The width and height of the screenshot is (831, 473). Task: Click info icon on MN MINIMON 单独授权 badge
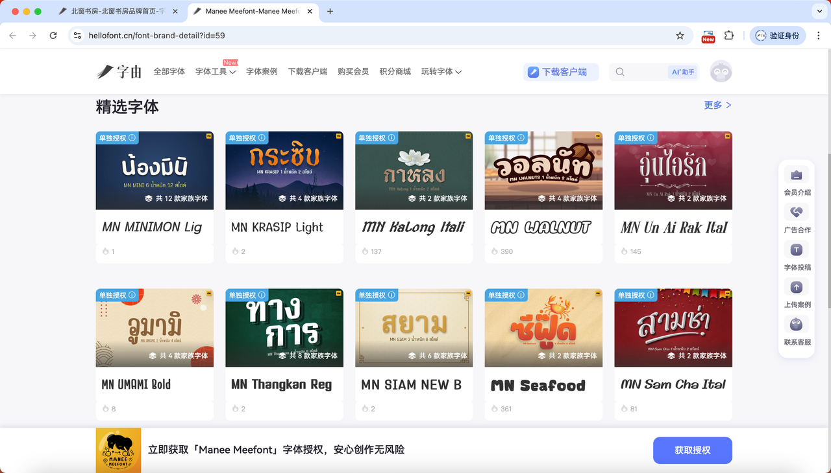pos(132,138)
